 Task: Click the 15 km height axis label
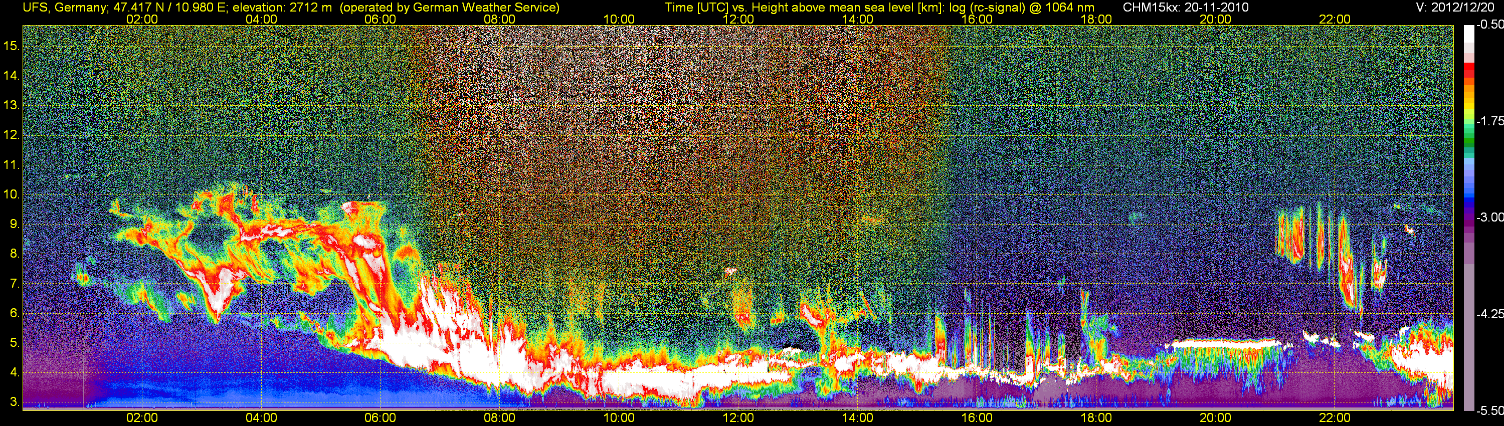point(11,46)
